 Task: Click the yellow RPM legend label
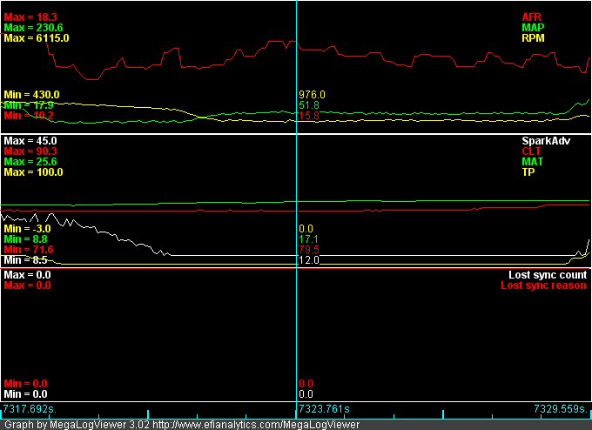pyautogui.click(x=533, y=38)
